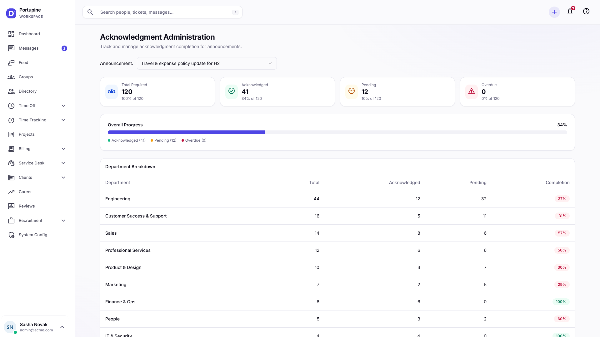
Task: Expand the Billing section chevron
Action: (x=63, y=149)
